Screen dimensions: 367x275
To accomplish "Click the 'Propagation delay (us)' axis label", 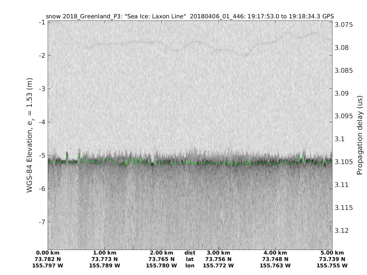I will [x=360, y=135].
